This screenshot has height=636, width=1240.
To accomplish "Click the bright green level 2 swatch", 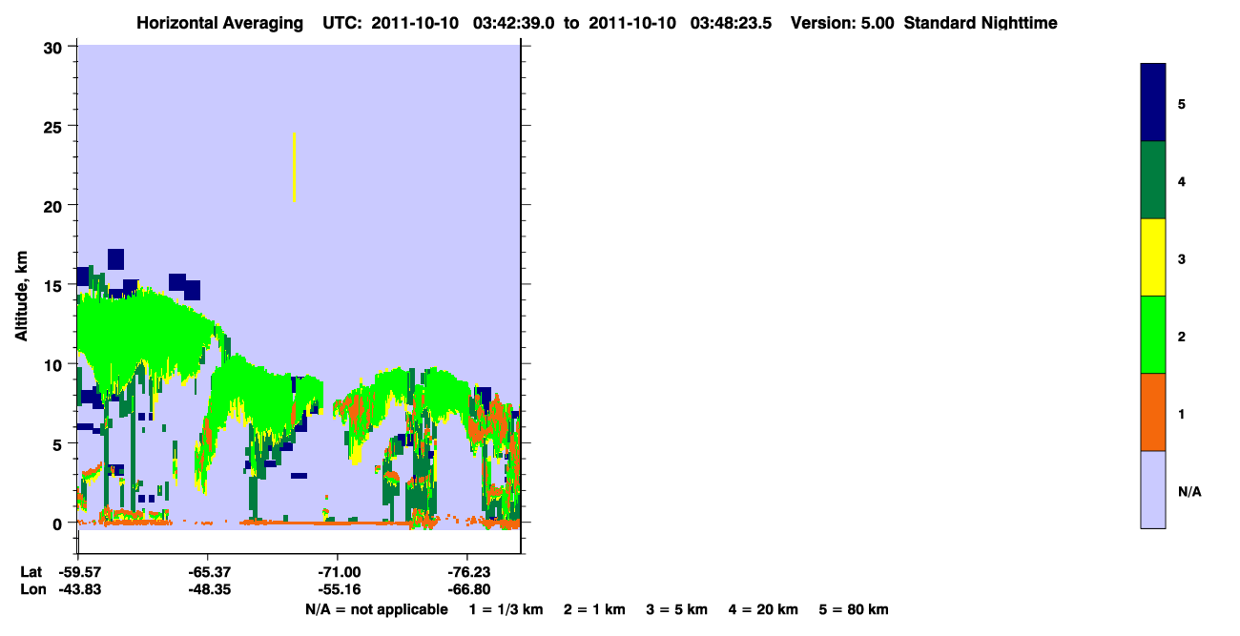I will pos(1153,335).
